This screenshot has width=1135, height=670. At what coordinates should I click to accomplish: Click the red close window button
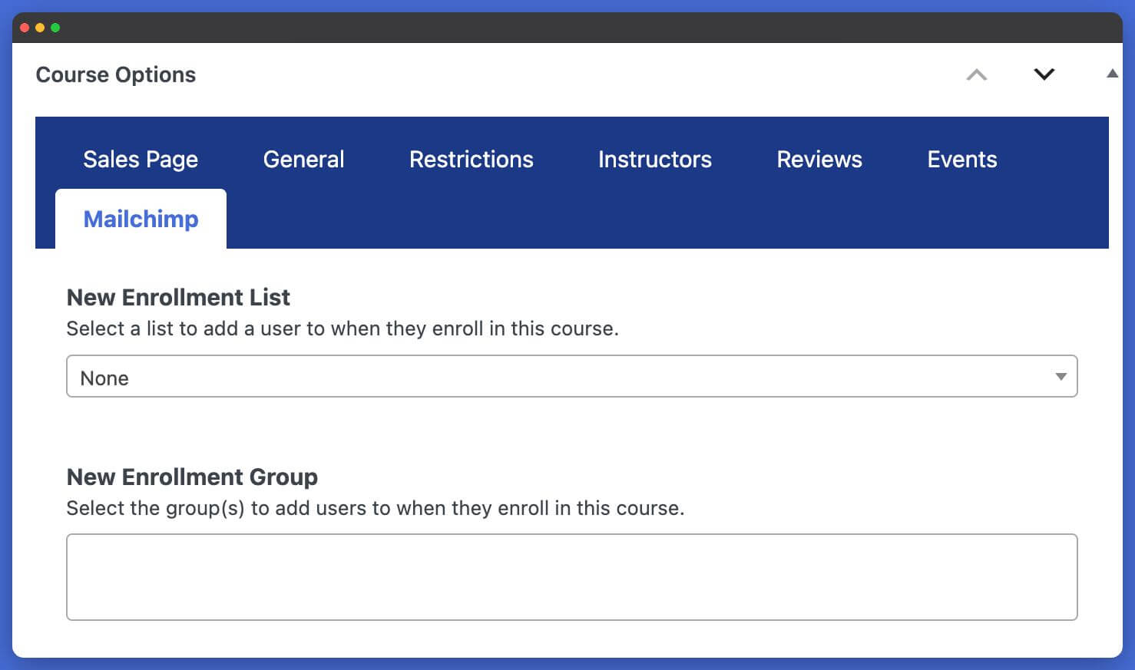pyautogui.click(x=25, y=28)
